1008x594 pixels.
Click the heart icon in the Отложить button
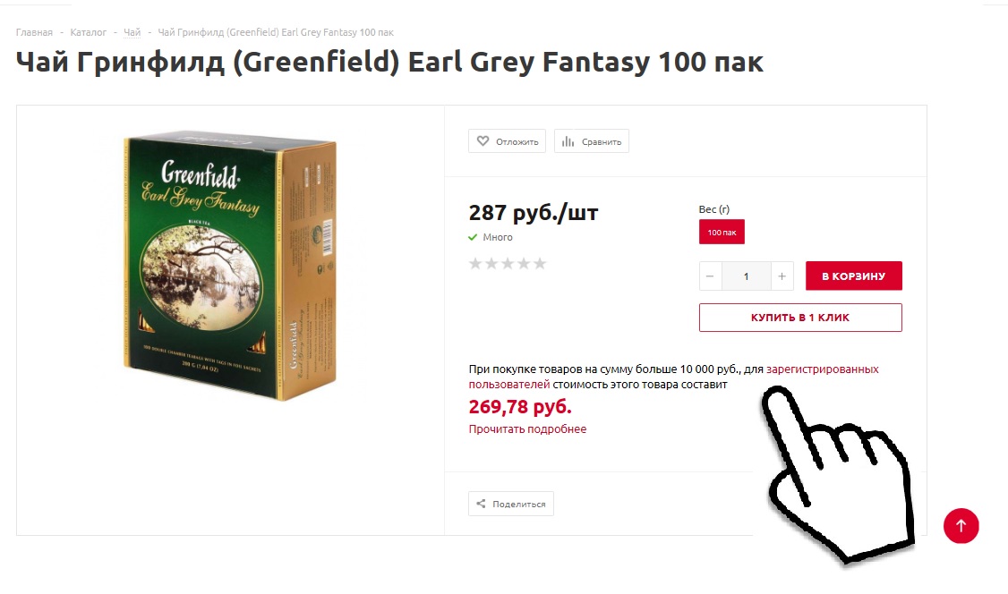(x=483, y=140)
